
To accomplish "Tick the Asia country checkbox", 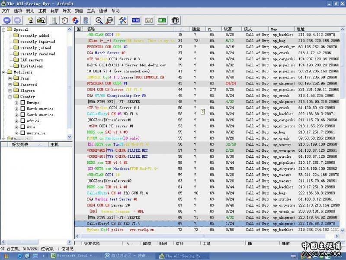I will pyautogui.click(x=23, y=127).
